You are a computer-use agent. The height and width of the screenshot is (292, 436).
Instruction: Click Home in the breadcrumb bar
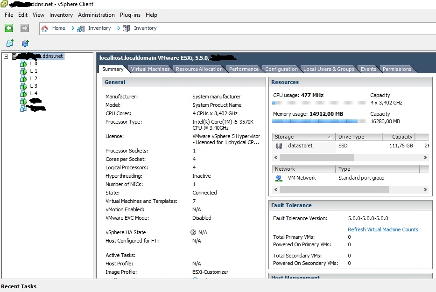(x=58, y=28)
